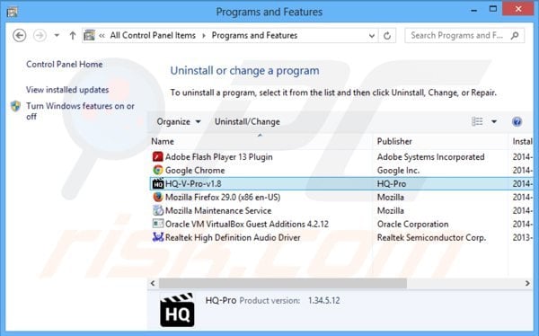Click the horizontal scrollbar left arrow
The image size is (539, 336).
(x=153, y=283)
